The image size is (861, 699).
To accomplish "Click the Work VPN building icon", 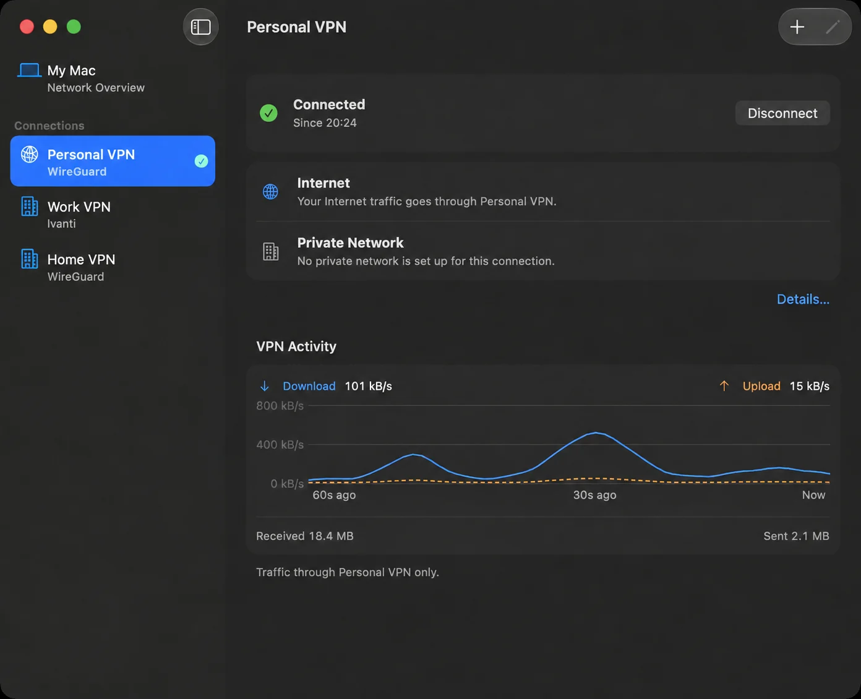I will (x=30, y=207).
